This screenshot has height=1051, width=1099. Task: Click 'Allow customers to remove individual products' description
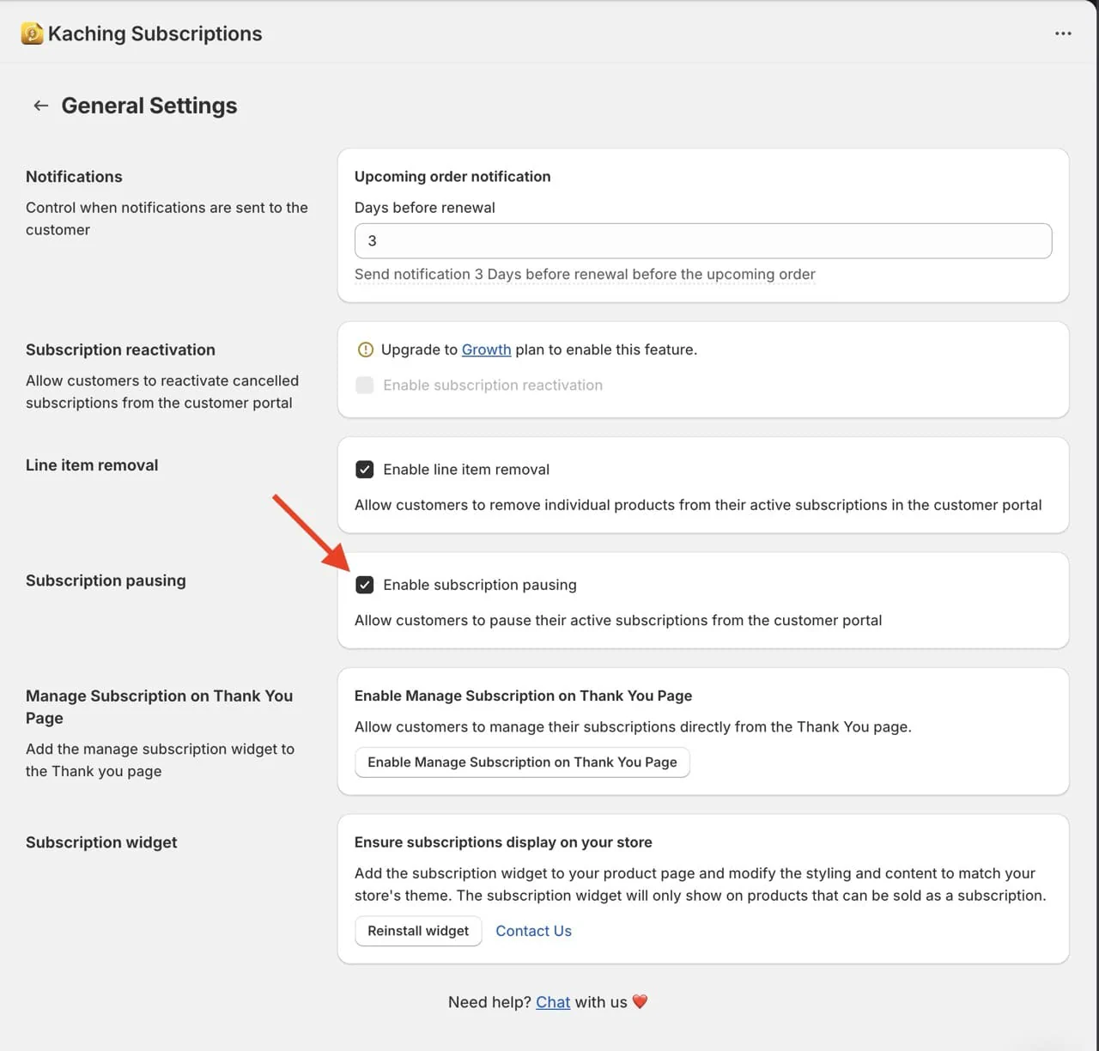[x=698, y=505]
